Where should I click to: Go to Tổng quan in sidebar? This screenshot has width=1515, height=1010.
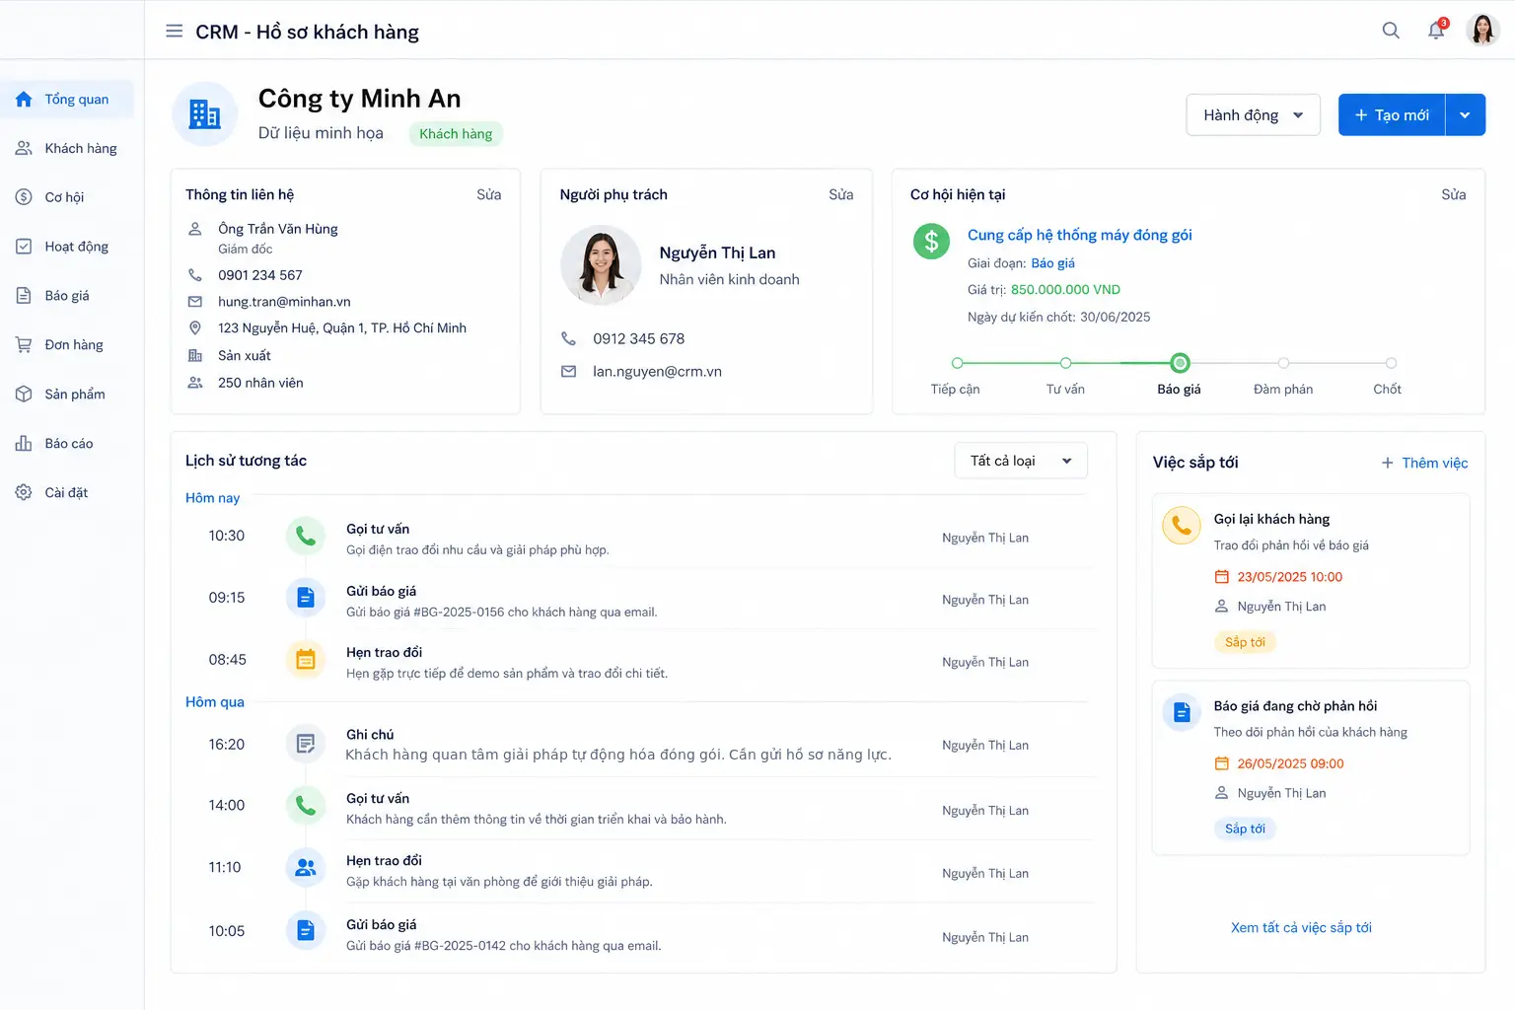tap(67, 99)
